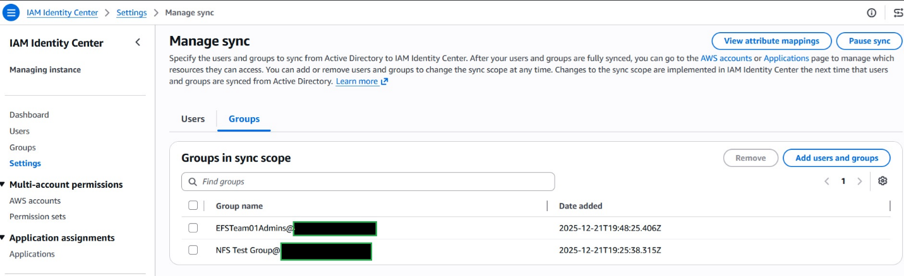Check the EFSTeam01Admins group checkbox

(x=193, y=228)
